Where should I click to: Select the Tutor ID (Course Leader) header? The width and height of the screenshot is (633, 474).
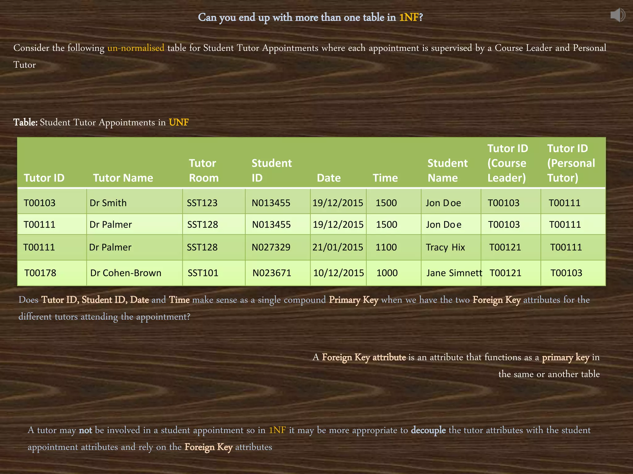click(x=508, y=163)
